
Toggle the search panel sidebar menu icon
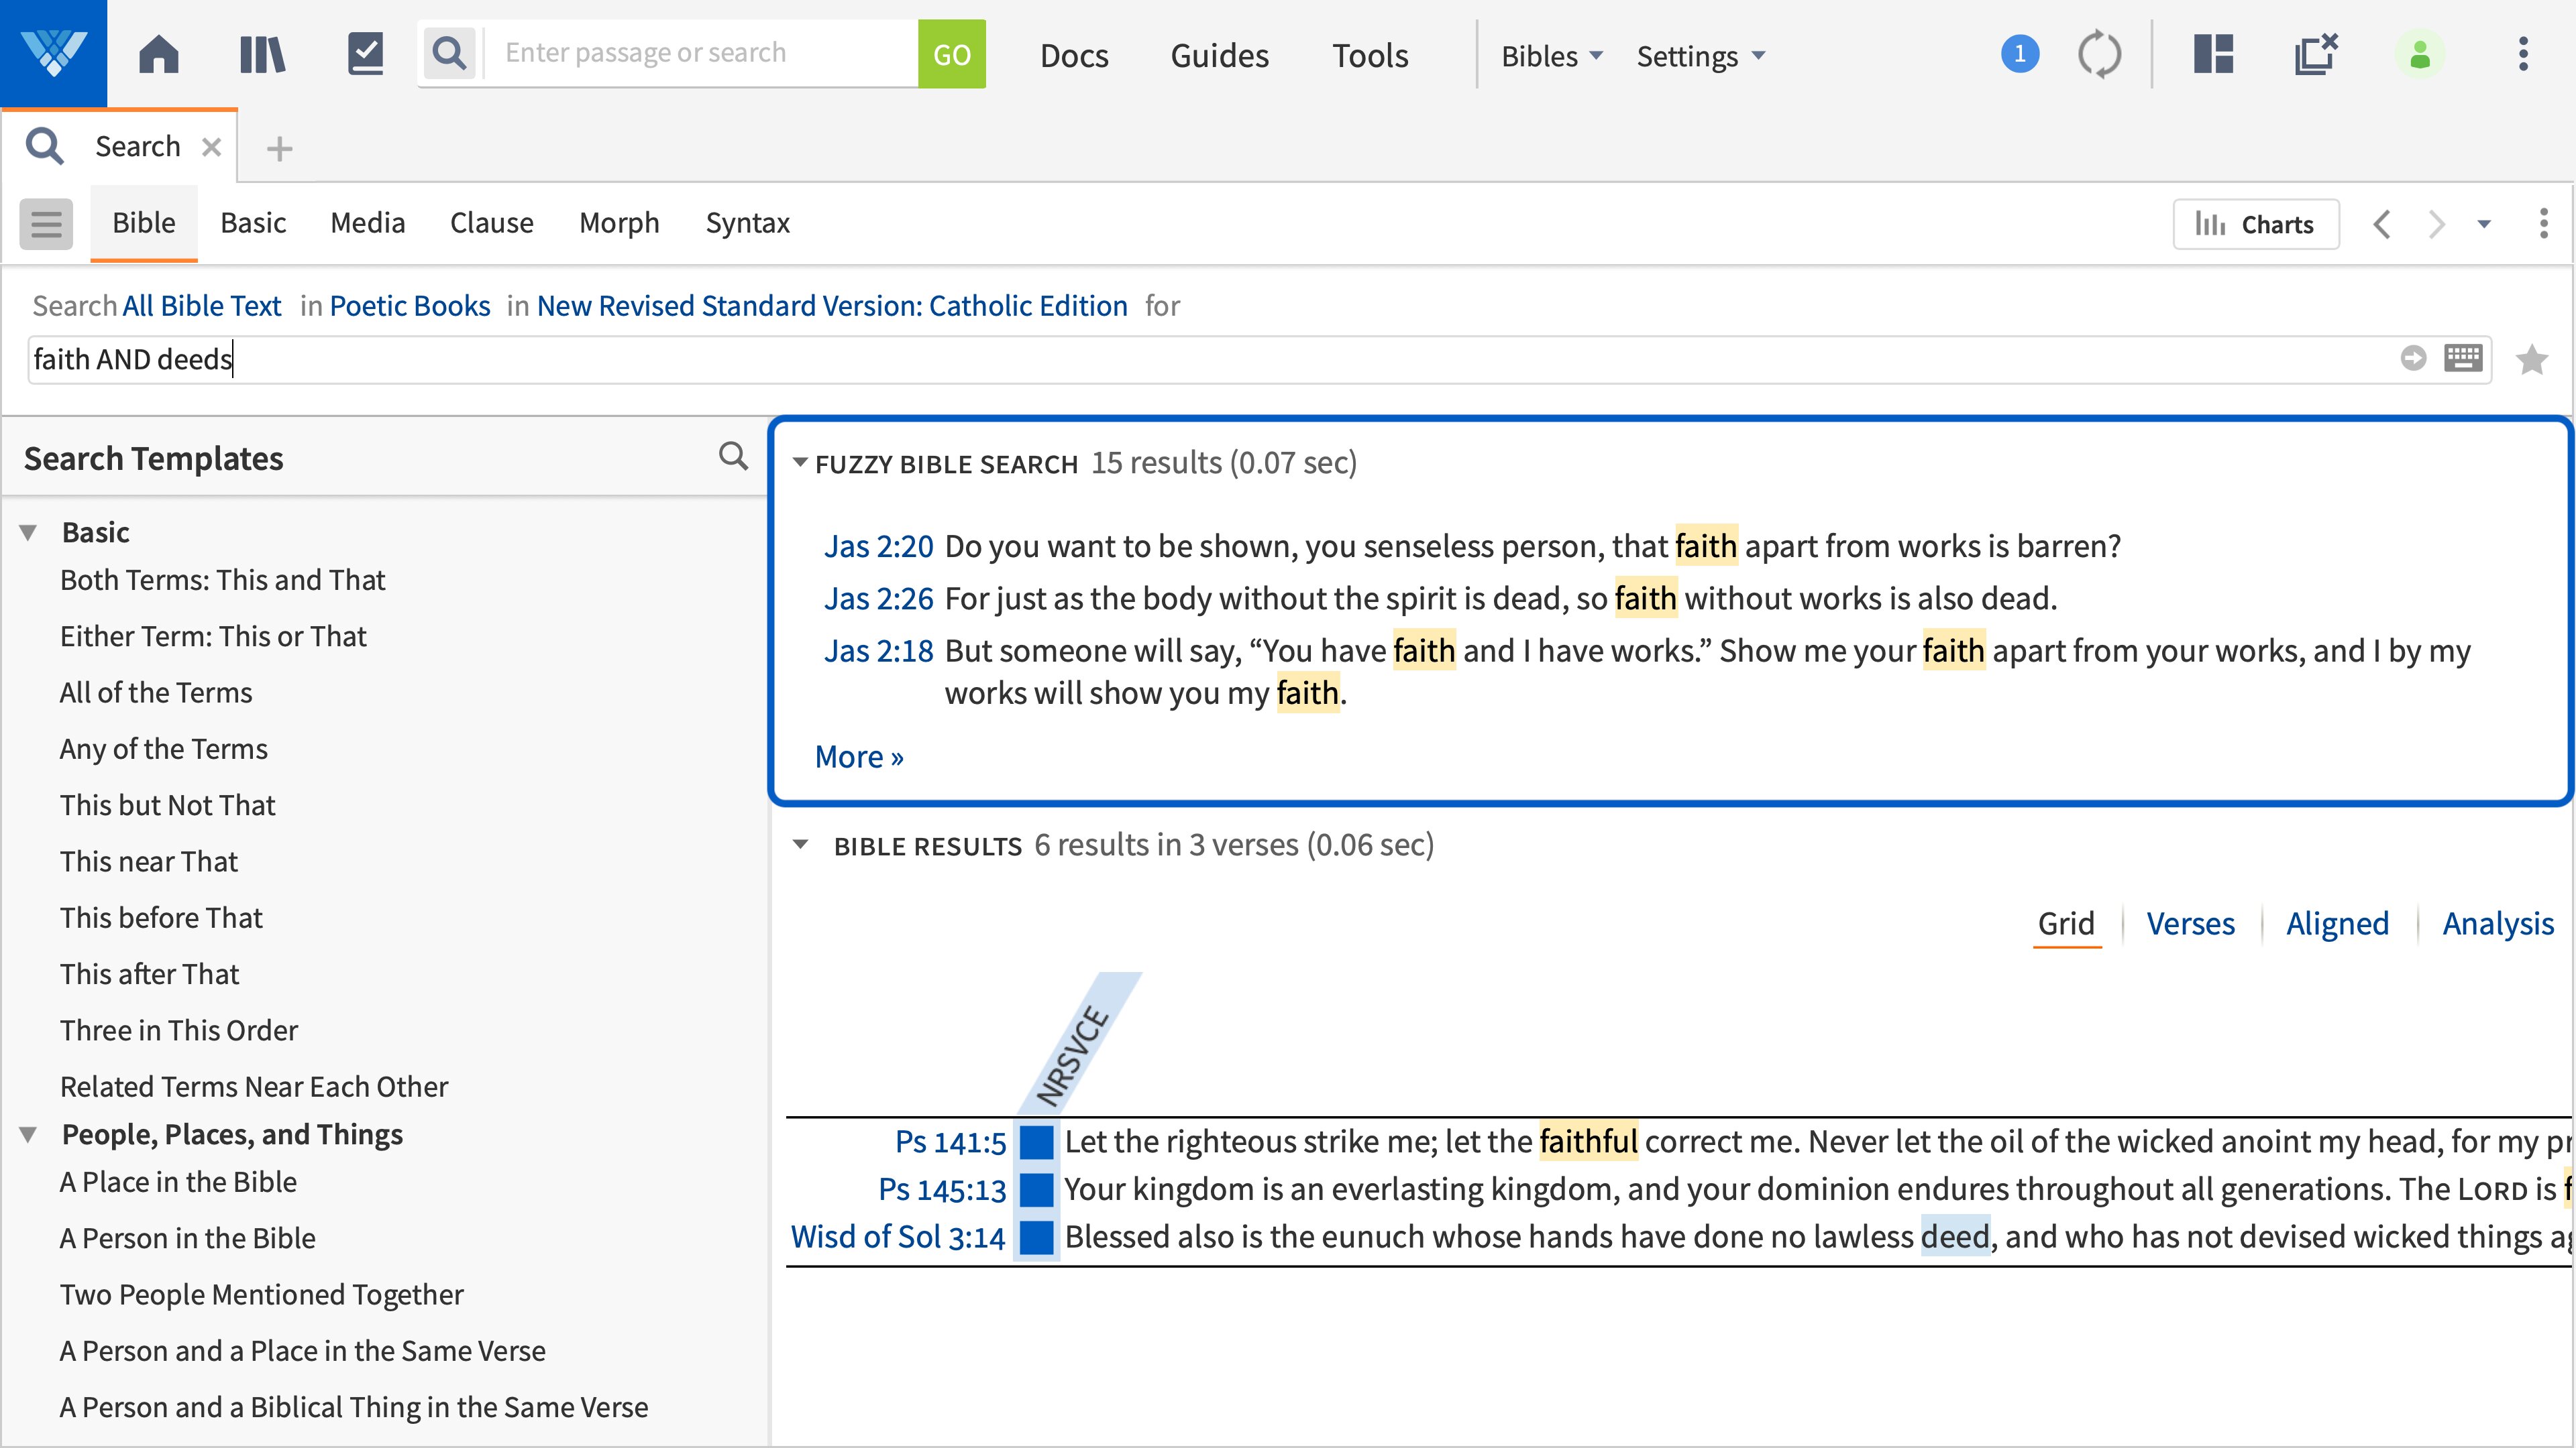(46, 223)
